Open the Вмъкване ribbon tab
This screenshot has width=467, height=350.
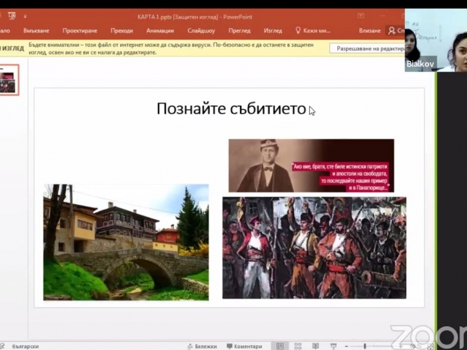pos(36,31)
